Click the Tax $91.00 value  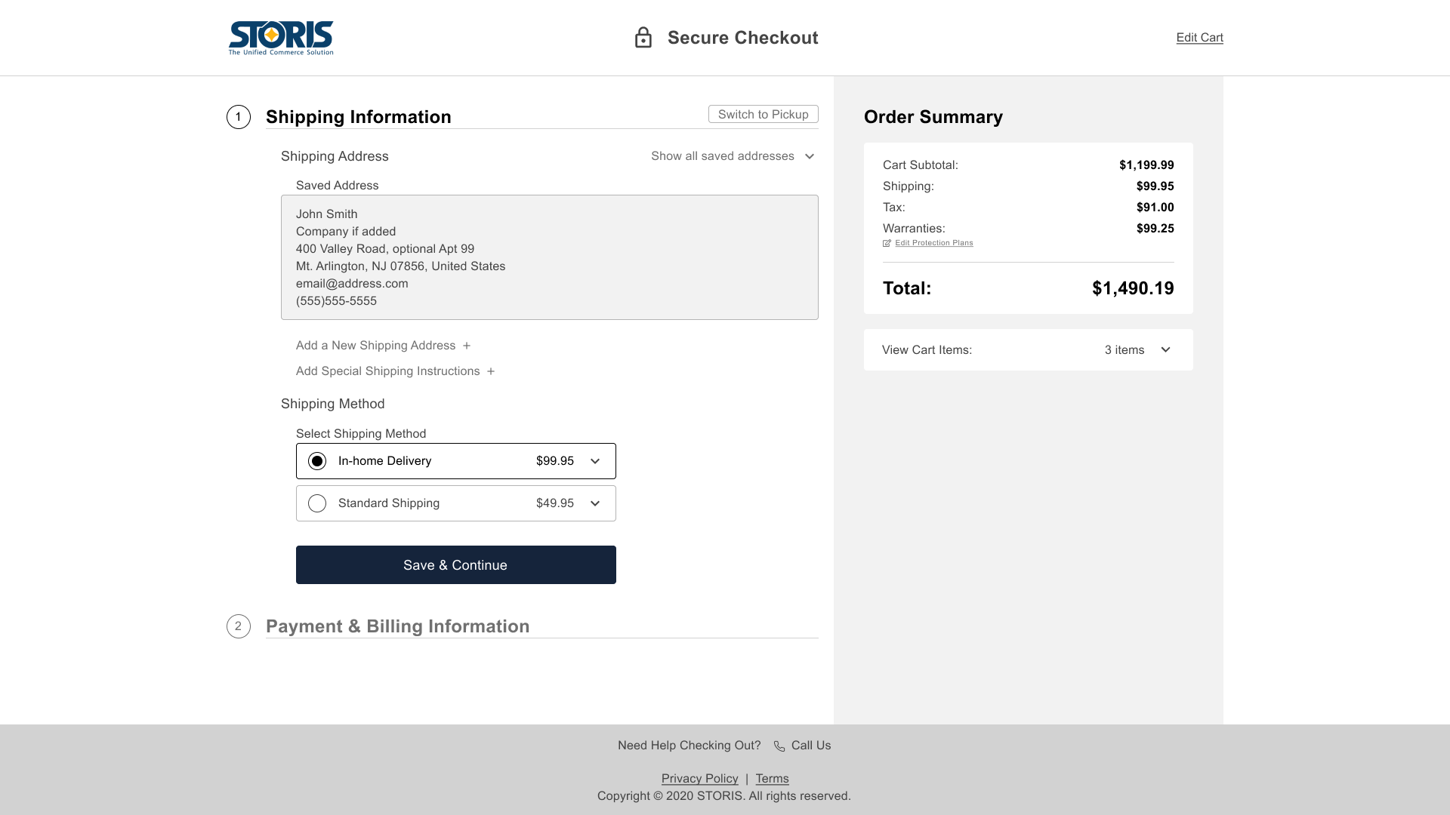coord(1155,208)
